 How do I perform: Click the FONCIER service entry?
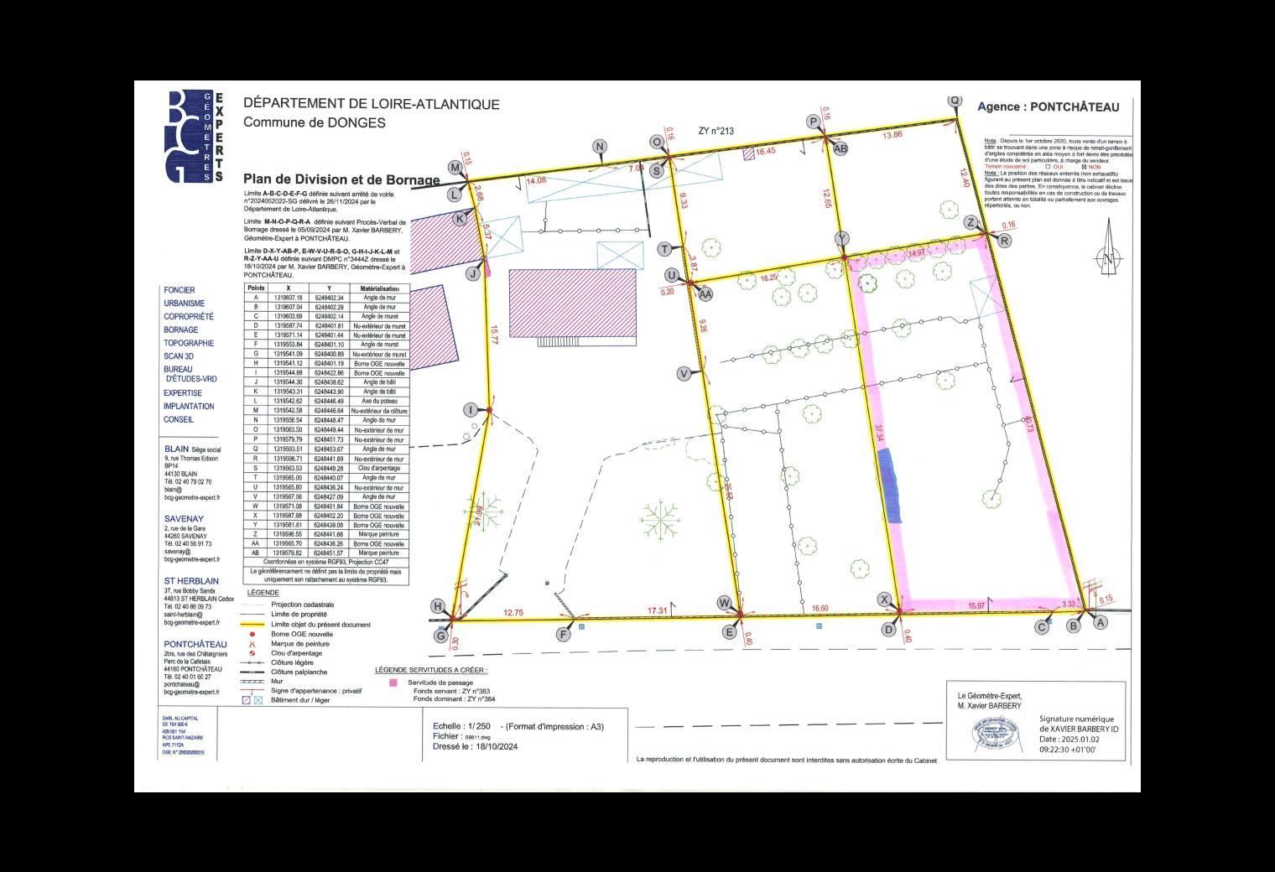tap(180, 290)
